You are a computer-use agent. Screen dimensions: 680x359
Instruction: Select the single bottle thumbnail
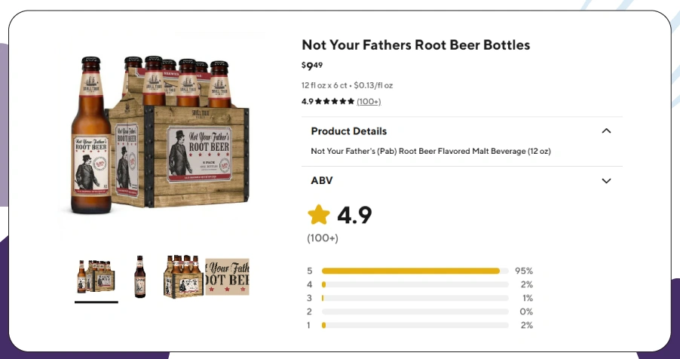139,277
